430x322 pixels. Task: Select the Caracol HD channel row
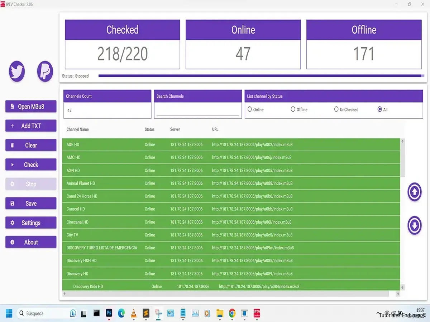coord(231,209)
